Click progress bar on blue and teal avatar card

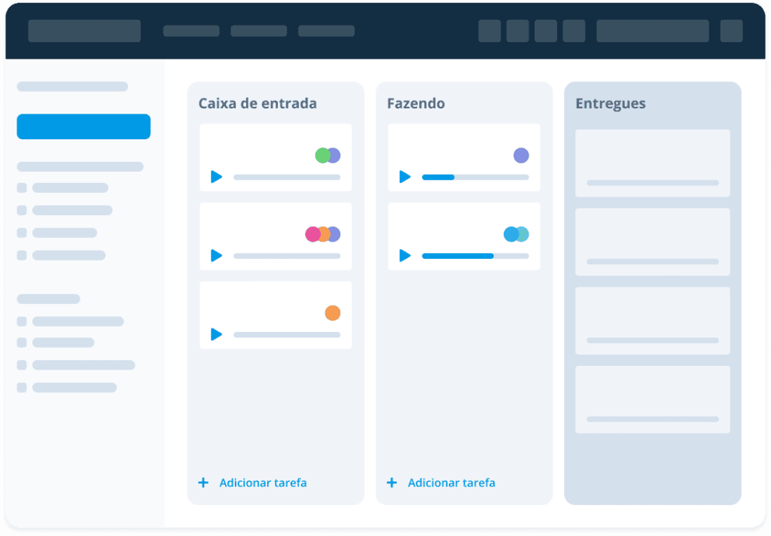[x=476, y=256]
